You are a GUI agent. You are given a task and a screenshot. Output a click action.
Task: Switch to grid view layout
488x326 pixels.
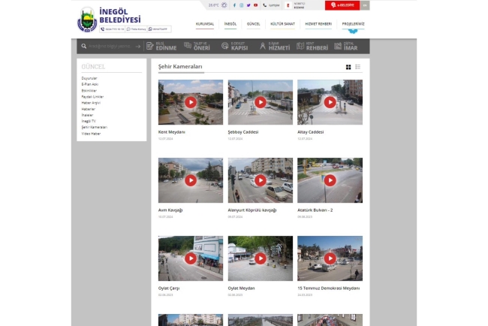pyautogui.click(x=348, y=67)
